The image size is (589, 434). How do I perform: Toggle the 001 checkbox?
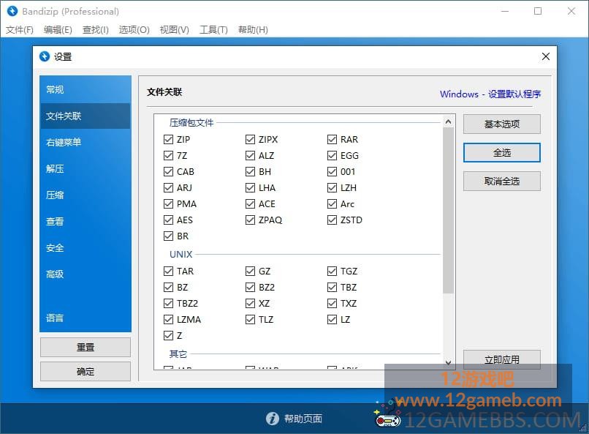click(332, 171)
